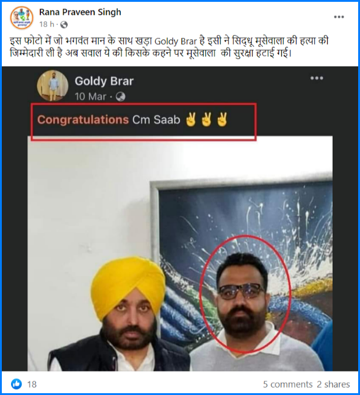Image resolution: width=360 pixels, height=395 pixels.
Task: Open Goldy Brar's round profile avatar
Action: click(x=52, y=86)
